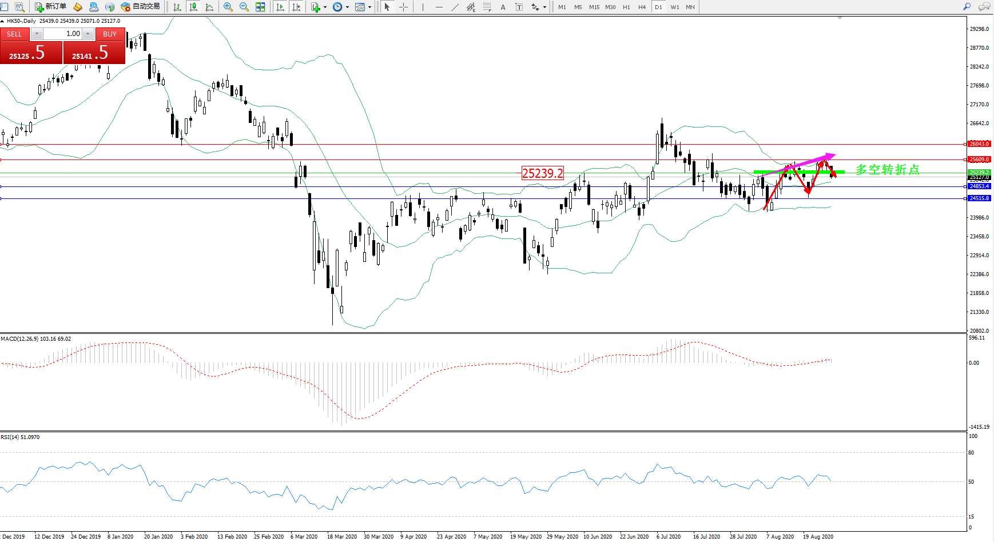Image resolution: width=994 pixels, height=542 pixels.
Task: Click the lot volume 1.00 field
Action: (x=63, y=34)
